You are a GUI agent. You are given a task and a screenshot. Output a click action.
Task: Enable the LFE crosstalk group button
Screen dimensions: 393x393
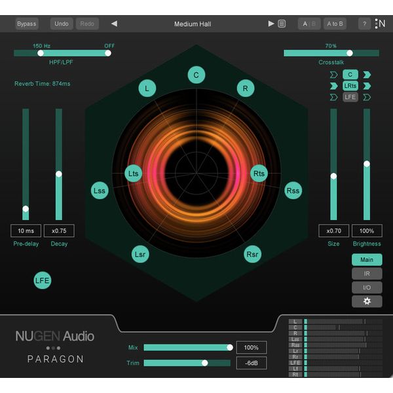(350, 97)
